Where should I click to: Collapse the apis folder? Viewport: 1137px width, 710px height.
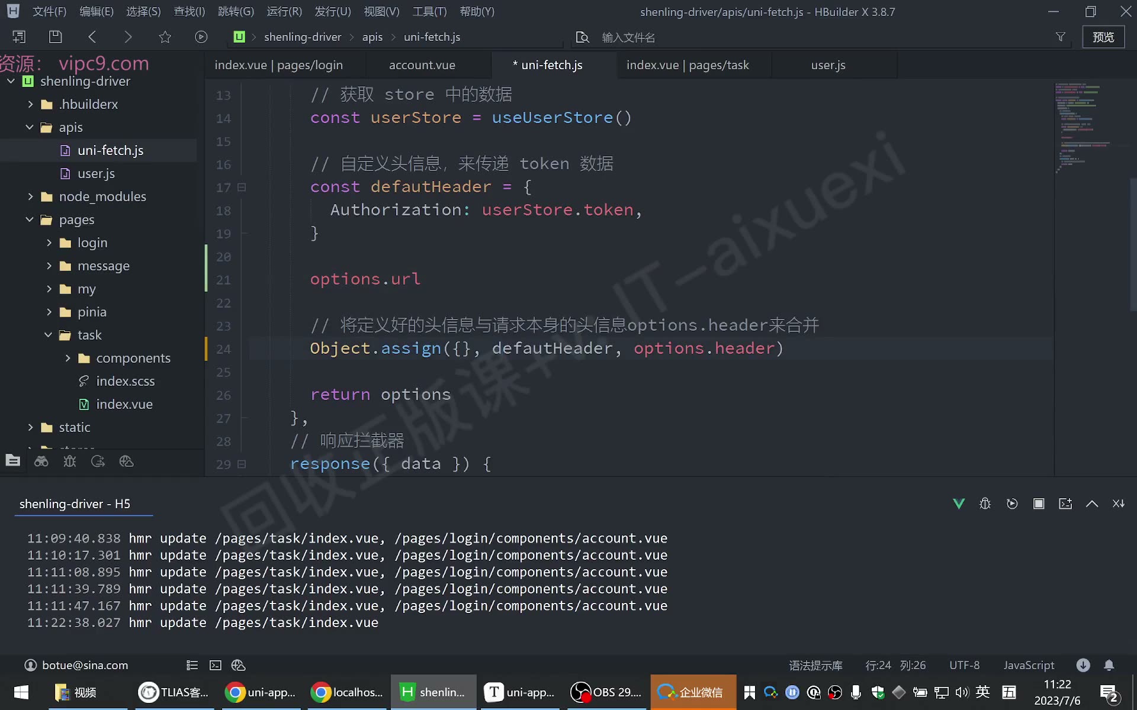click(30, 127)
